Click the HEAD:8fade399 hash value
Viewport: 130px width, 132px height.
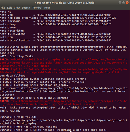(x=80, y=18)
